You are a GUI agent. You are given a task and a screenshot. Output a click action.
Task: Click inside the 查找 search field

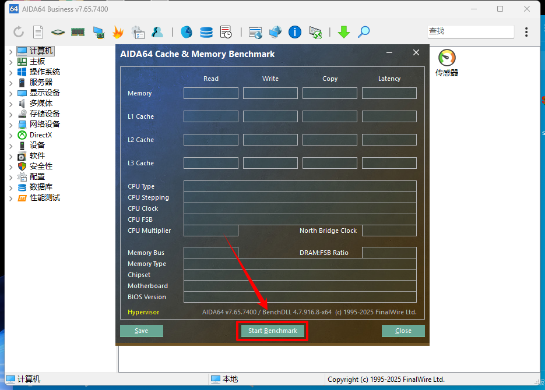470,31
